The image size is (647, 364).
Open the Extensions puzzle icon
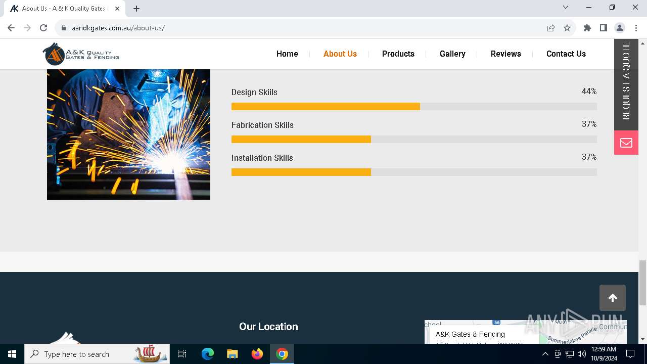click(587, 28)
